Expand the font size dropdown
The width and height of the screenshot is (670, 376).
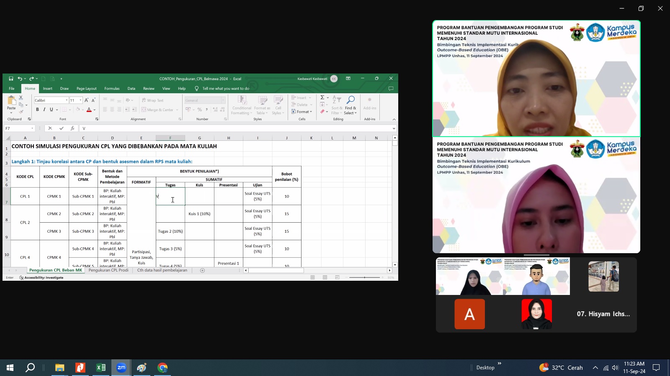point(80,100)
